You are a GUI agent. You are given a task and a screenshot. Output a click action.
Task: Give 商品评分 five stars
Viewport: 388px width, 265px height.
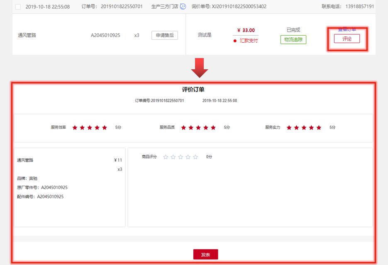pyautogui.click(x=195, y=157)
